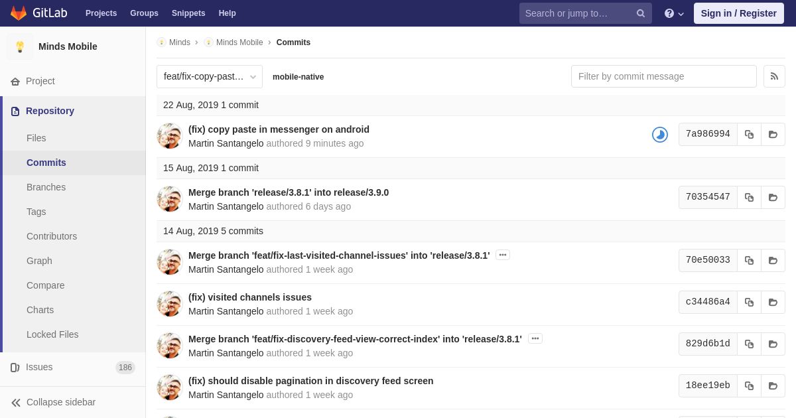796x418 pixels.
Task: Collapse the sidebar
Action: click(x=53, y=402)
